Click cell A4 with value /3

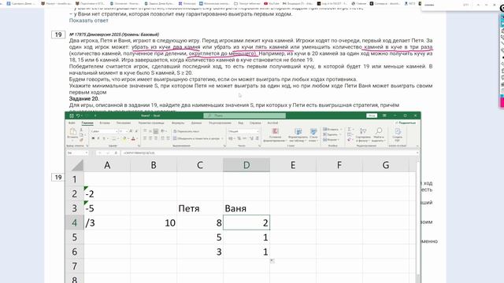tap(107, 222)
